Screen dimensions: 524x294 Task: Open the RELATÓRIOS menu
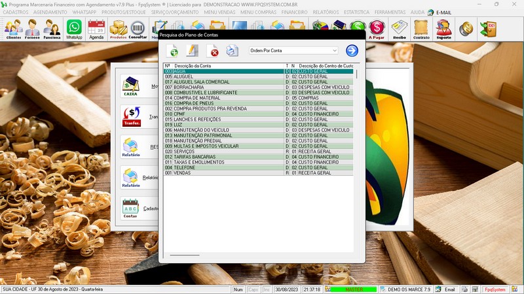tap(326, 12)
